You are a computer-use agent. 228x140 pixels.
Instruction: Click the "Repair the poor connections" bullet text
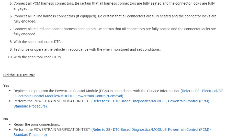37,124
